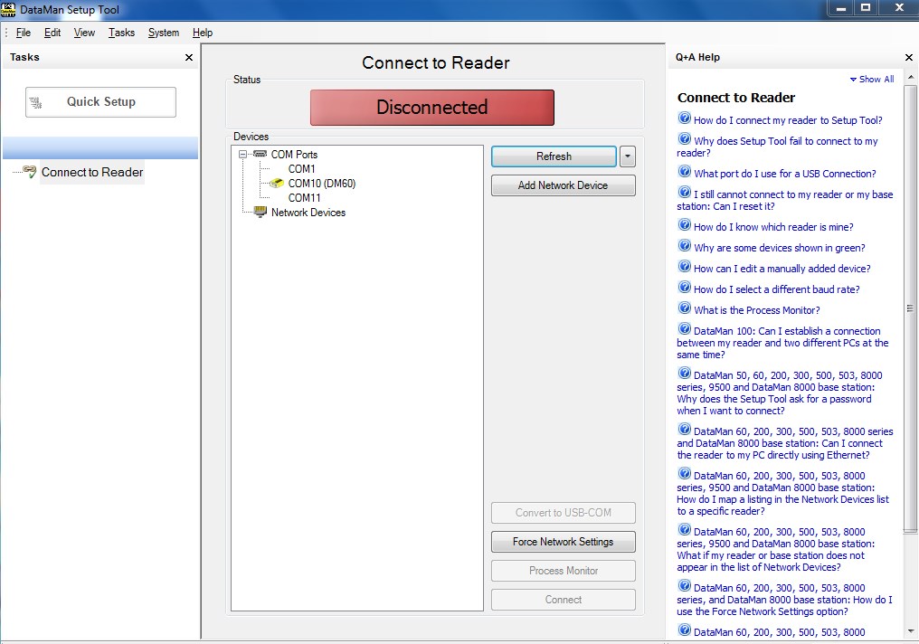
Task: Select Connect to Reader task item
Action: tap(92, 172)
